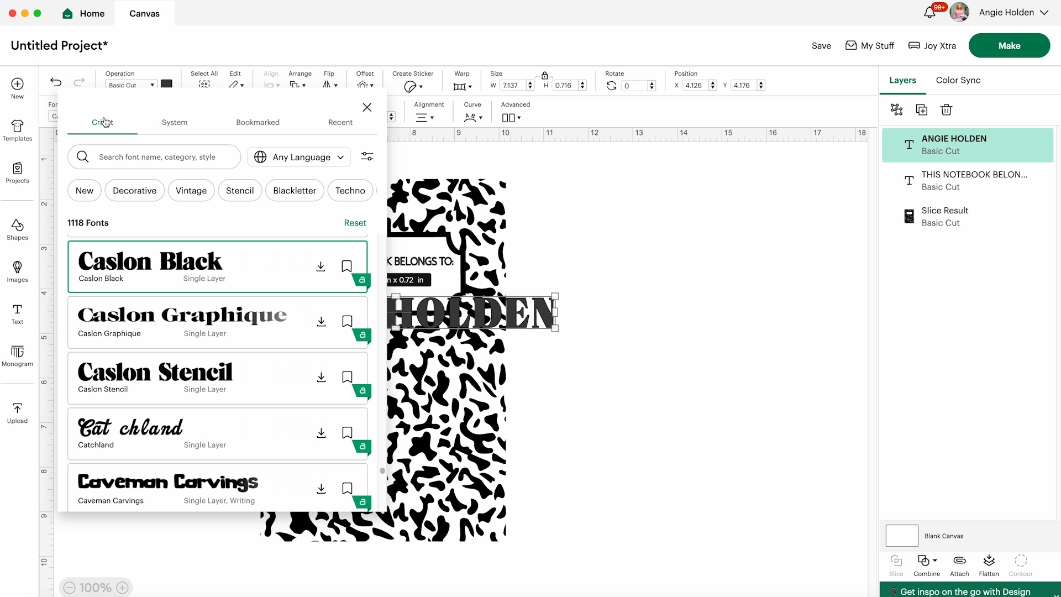
Task: Open the Templates panel
Action: (x=17, y=130)
